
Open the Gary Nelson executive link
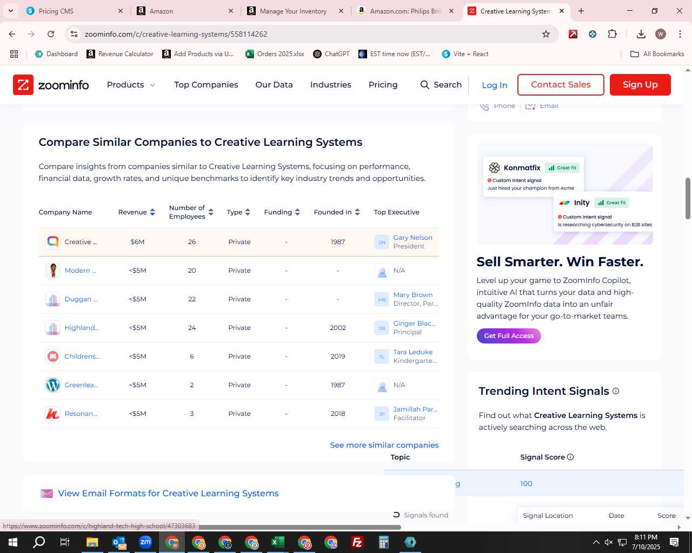412,238
